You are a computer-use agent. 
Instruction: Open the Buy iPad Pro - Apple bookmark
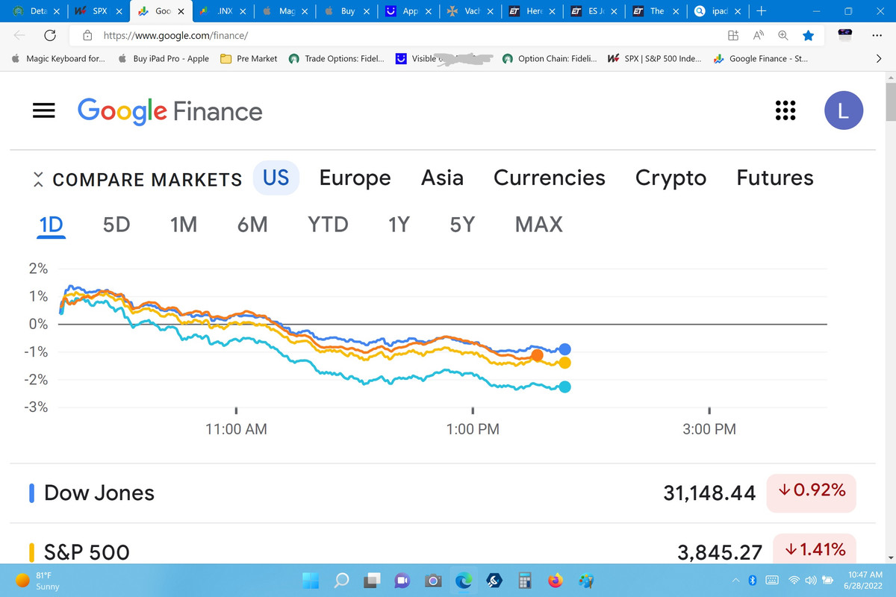click(164, 58)
